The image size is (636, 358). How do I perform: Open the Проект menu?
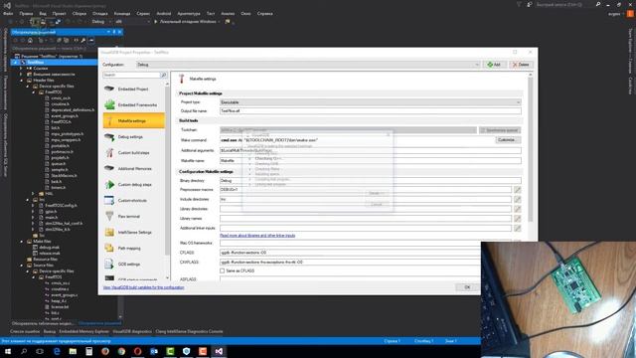point(59,13)
